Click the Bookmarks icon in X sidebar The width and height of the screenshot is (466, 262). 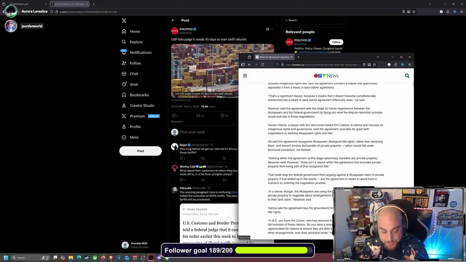[124, 95]
